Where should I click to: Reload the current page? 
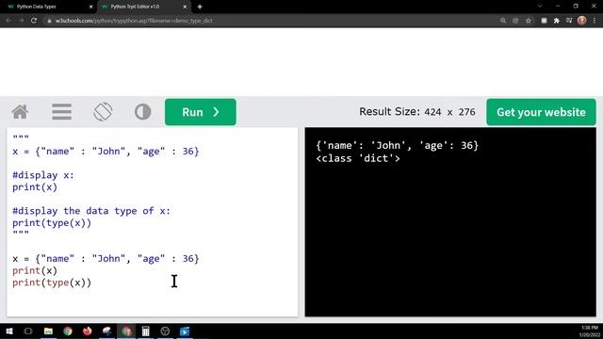pyautogui.click(x=34, y=21)
